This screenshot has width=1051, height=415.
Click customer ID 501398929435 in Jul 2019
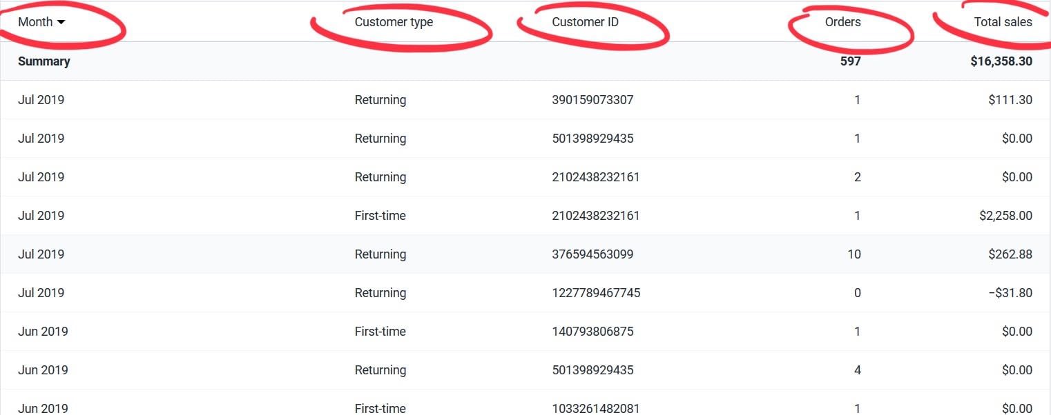(595, 138)
